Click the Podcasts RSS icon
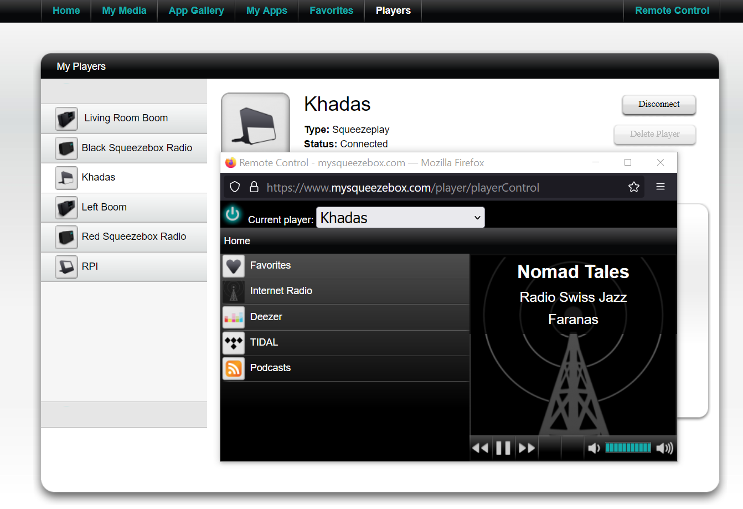 (234, 368)
